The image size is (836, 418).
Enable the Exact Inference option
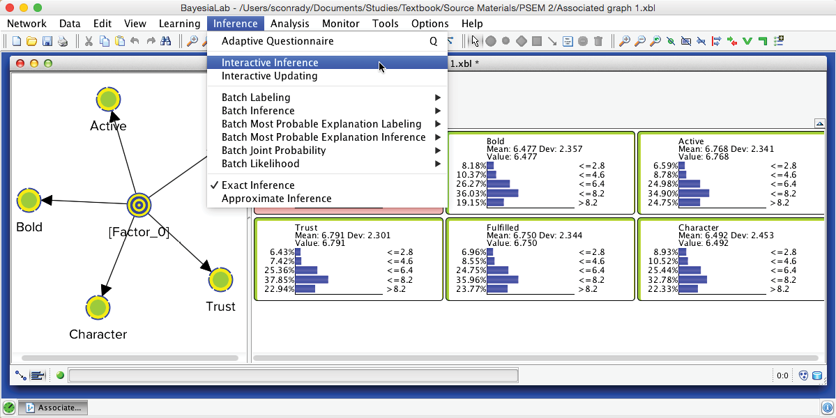258,185
